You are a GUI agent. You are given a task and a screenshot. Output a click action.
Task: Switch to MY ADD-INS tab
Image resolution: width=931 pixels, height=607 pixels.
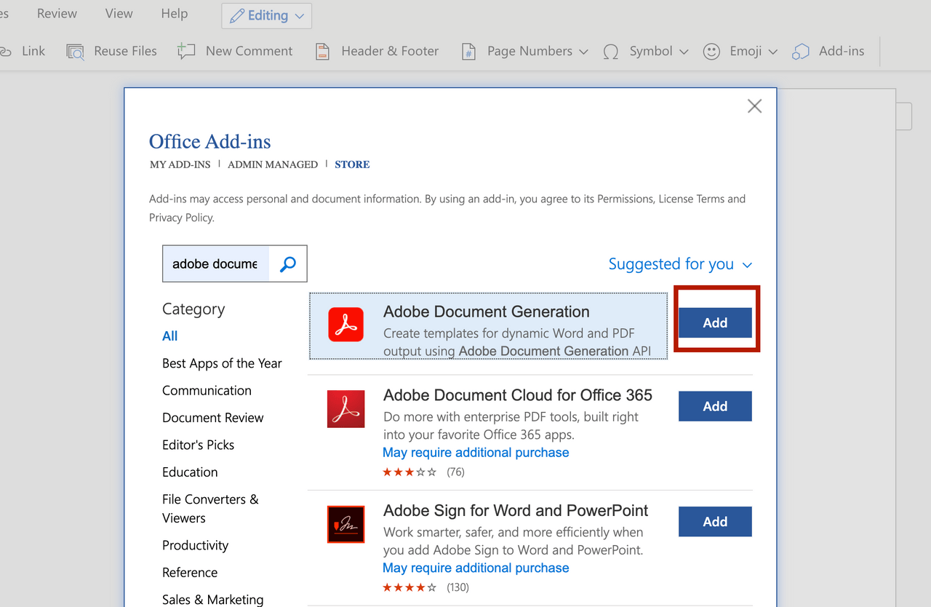tap(180, 164)
